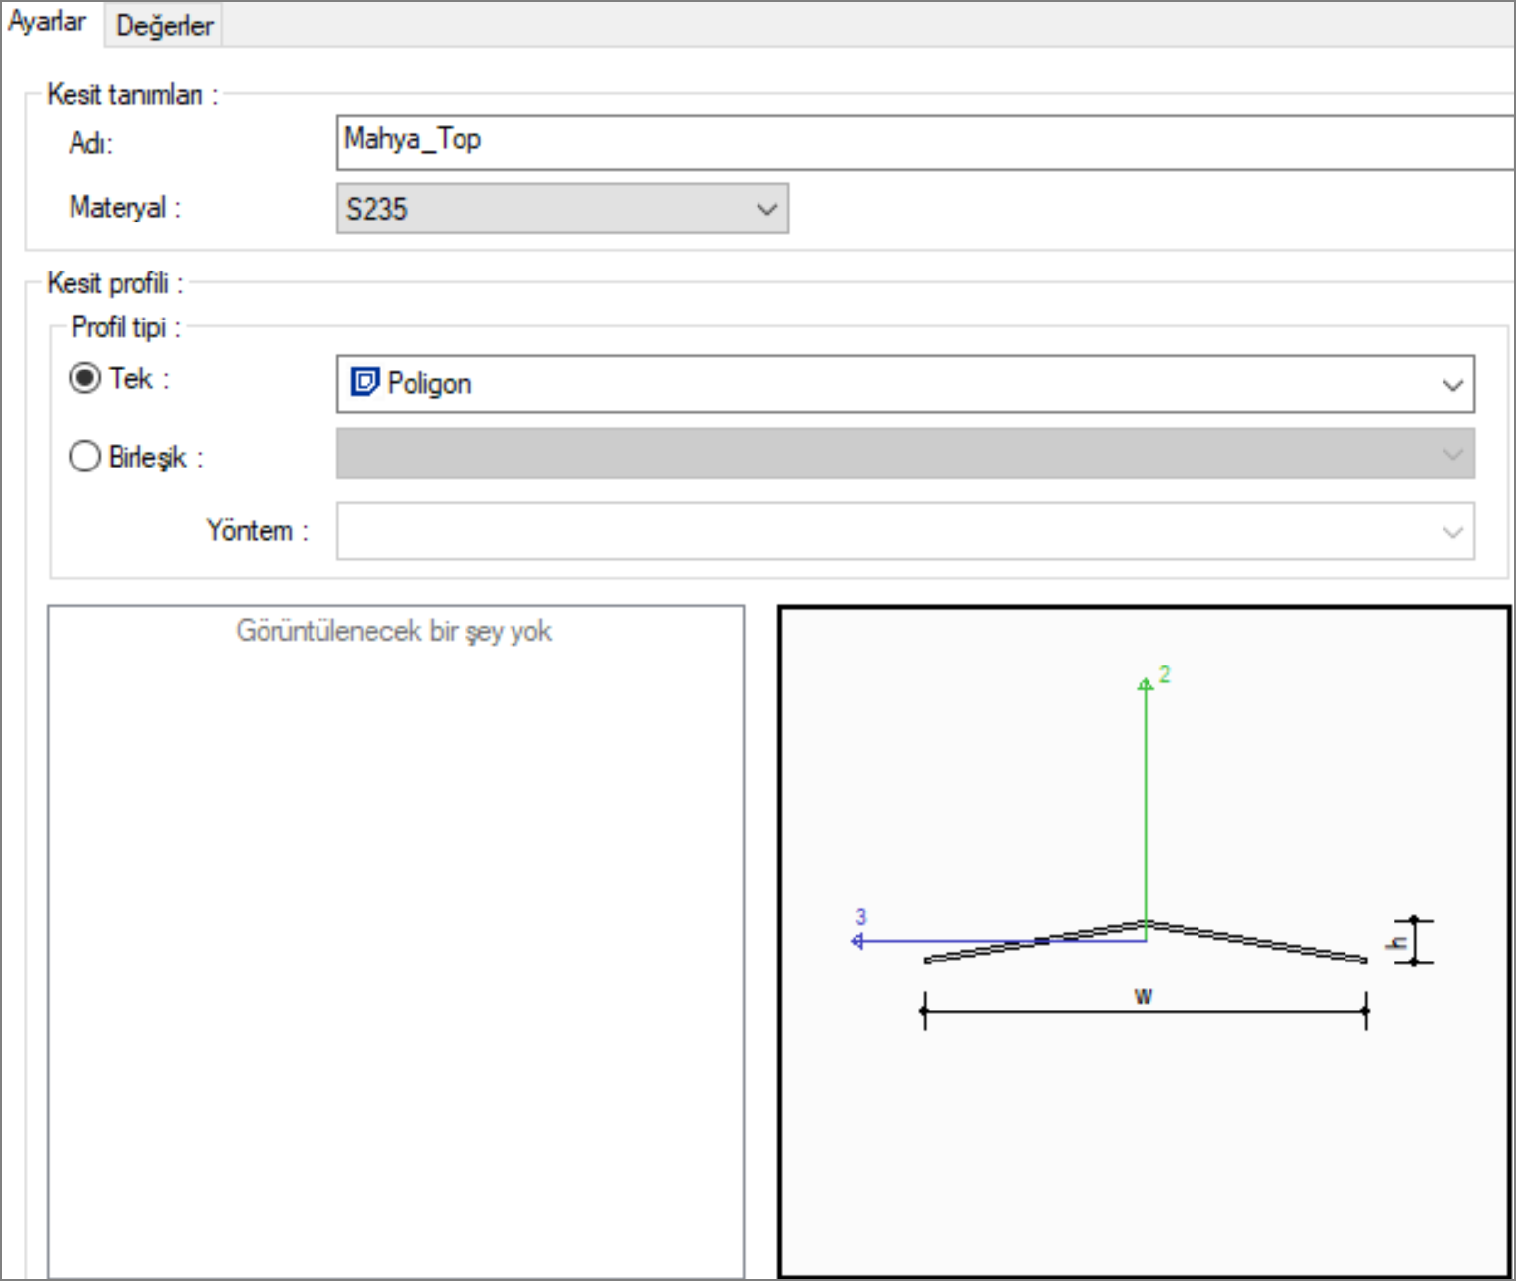Select the Tek radio button
1516x1281 pixels.
point(85,378)
